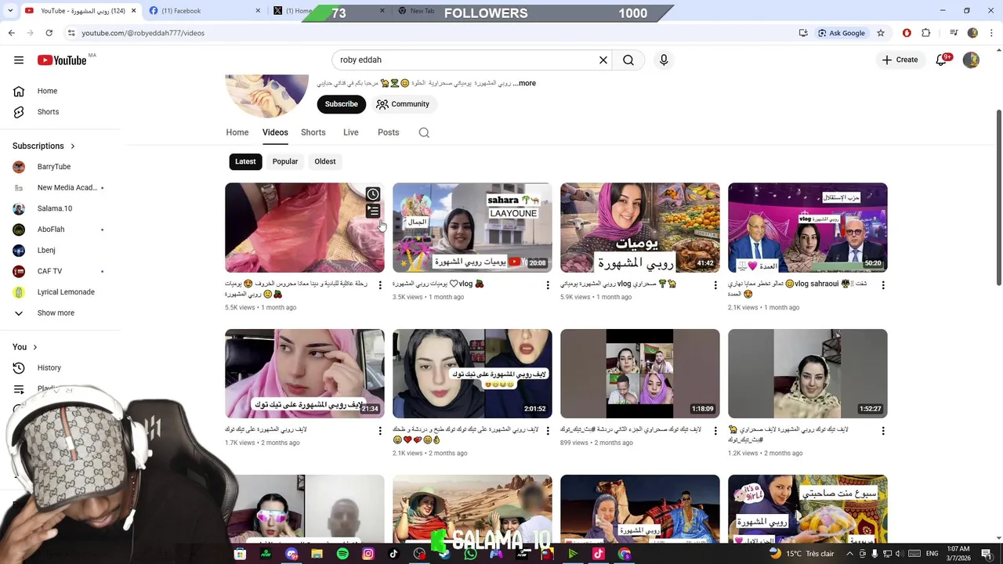1003x564 pixels.
Task: Add first video to queue
Action: [x=373, y=211]
